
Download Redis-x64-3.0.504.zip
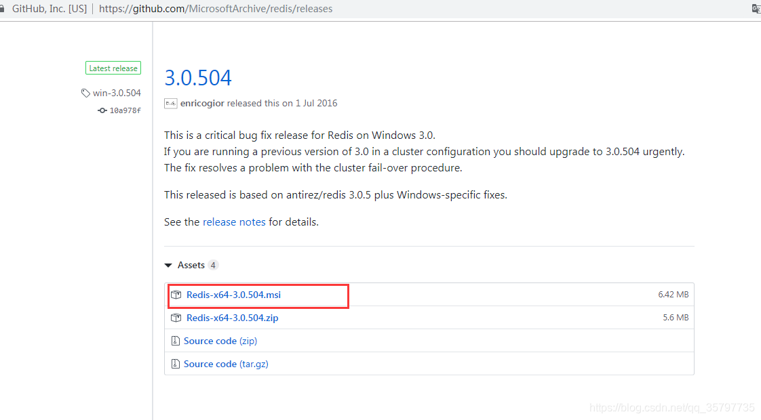pyautogui.click(x=233, y=318)
